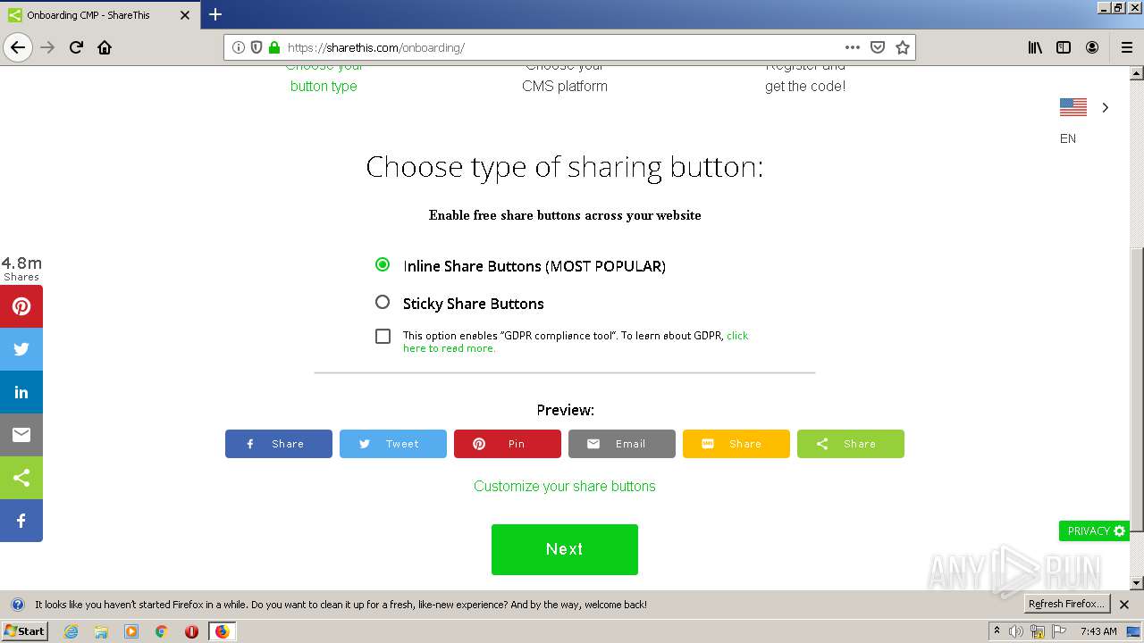Open the Library icon in toolbar
The width and height of the screenshot is (1144, 643).
[1035, 47]
